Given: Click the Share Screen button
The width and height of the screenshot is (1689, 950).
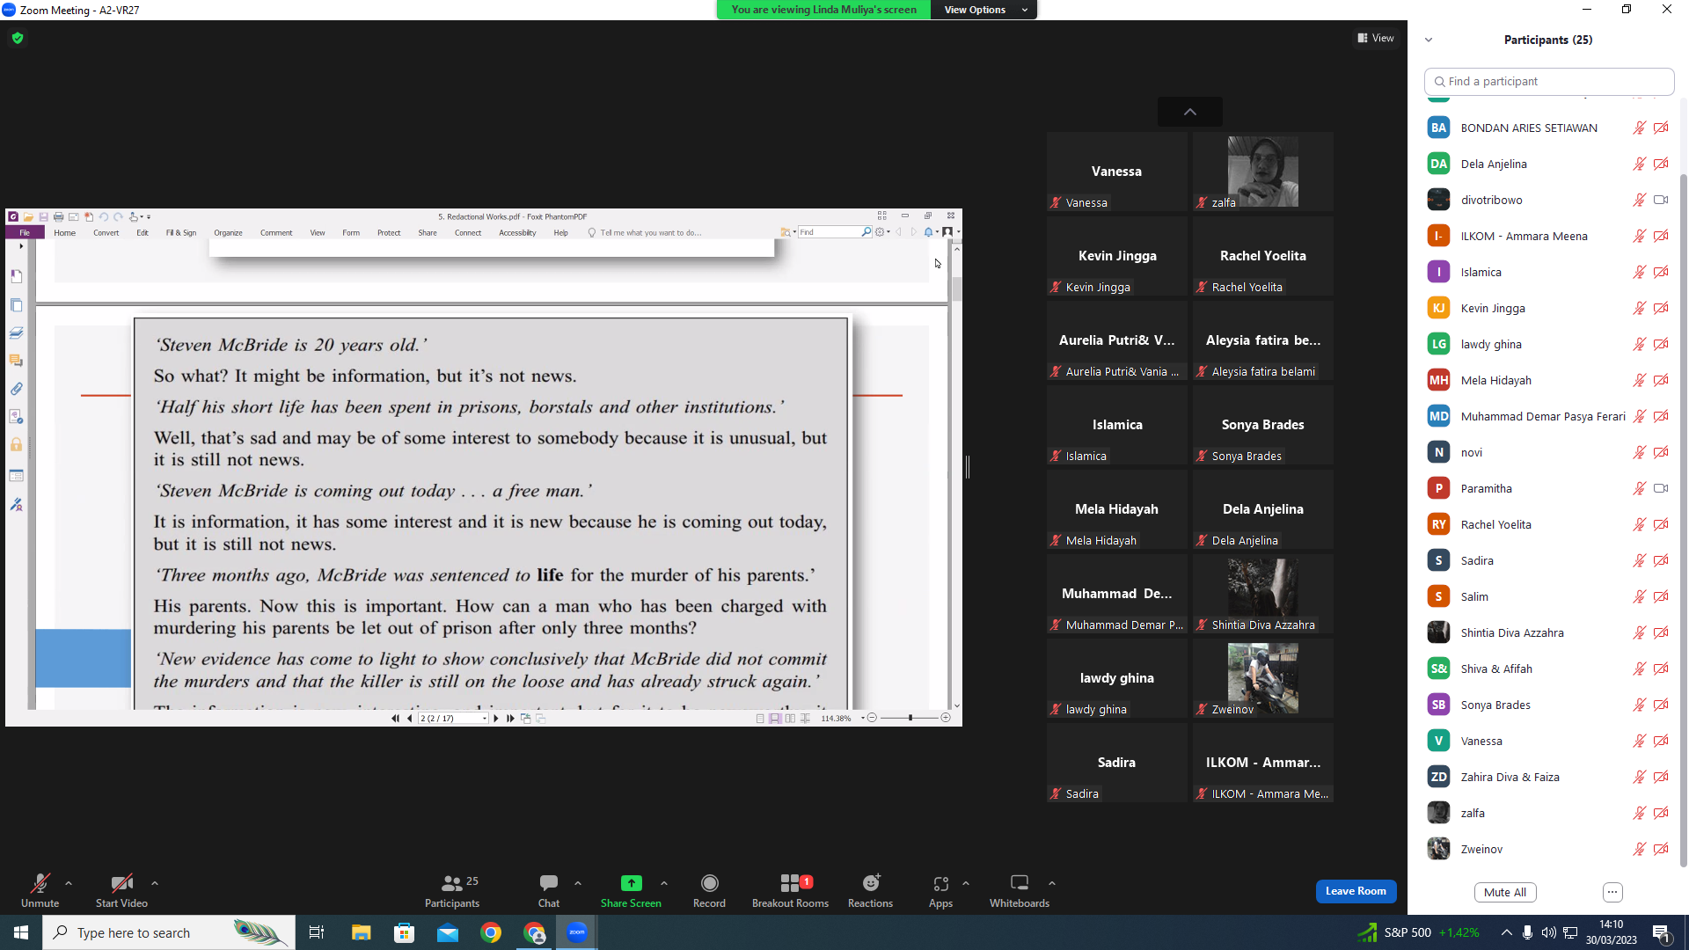Looking at the screenshot, I should coord(631,890).
